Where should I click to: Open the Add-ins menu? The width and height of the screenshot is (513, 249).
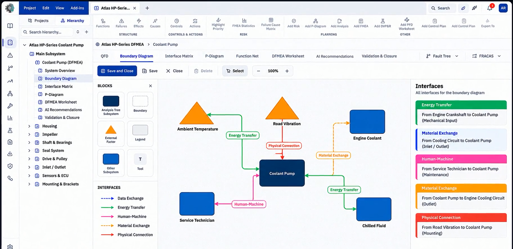pos(77,8)
